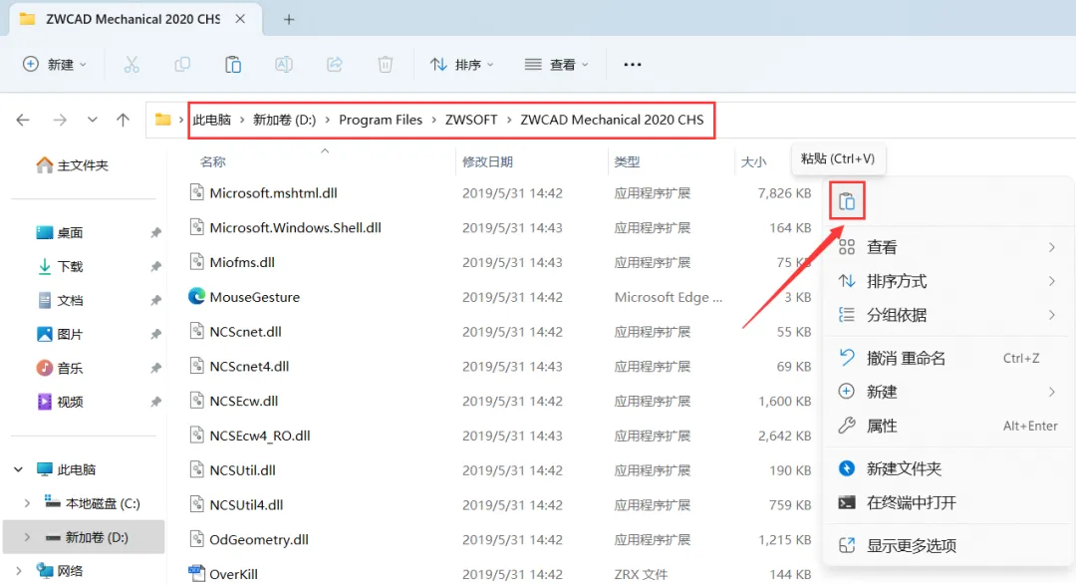1076x585 pixels.
Task: Go up one folder level arrow
Action: 123,121
